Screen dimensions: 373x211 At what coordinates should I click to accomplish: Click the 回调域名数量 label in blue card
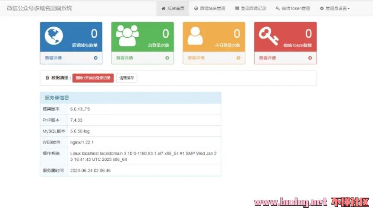point(85,45)
